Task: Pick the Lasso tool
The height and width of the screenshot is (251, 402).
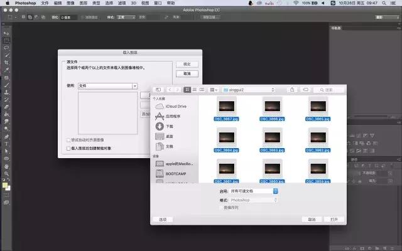Action: (6, 48)
